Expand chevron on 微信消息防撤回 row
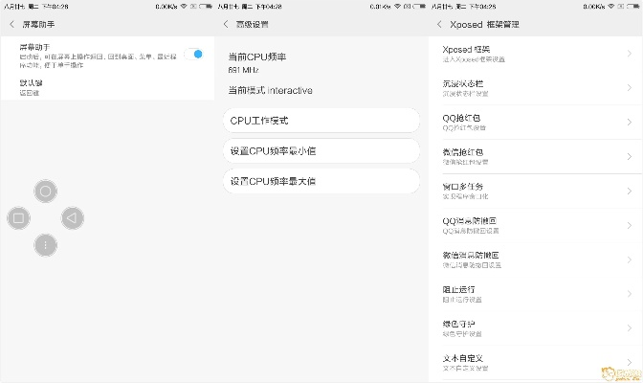643x383 pixels. 629,259
